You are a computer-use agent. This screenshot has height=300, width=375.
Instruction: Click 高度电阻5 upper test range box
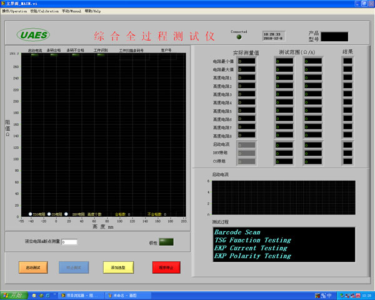(x=313, y=110)
